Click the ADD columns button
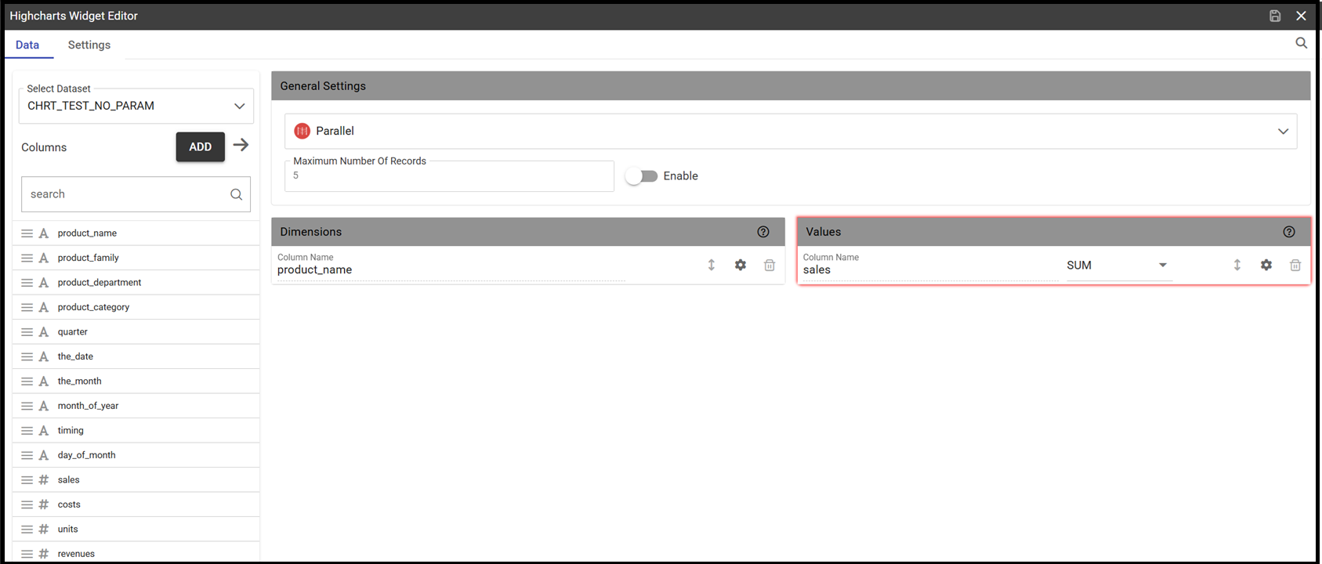1322x564 pixels. pyautogui.click(x=201, y=146)
